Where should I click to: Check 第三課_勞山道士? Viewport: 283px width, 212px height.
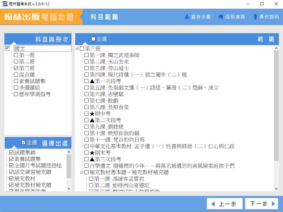pos(86,68)
